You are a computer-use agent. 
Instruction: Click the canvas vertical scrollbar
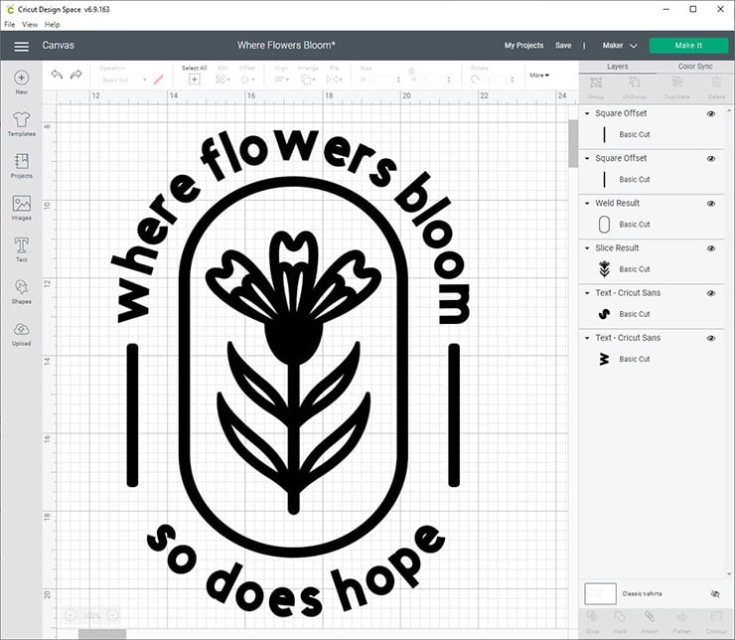573,143
